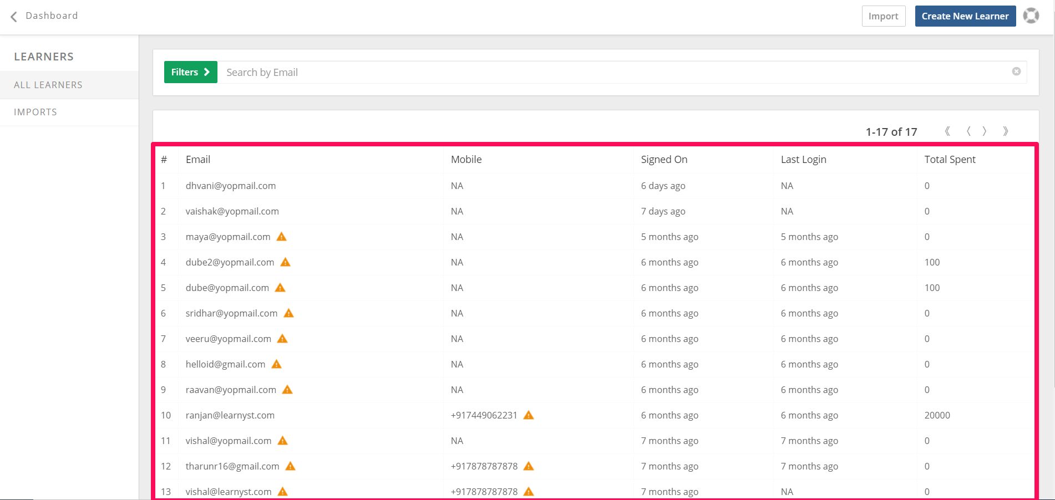Open learner vaishak@yopmail.com

click(232, 211)
